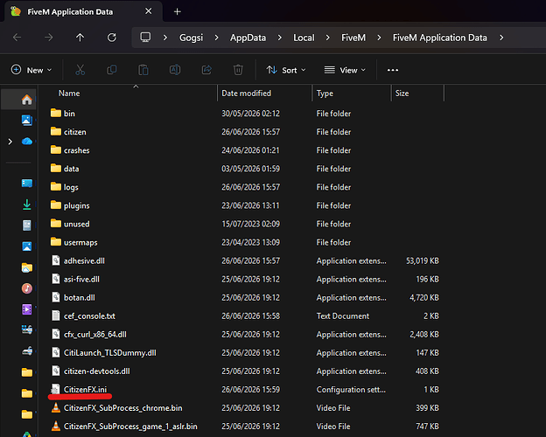Click the Copy icon in toolbar
Screen dimensions: 546x437
point(111,70)
